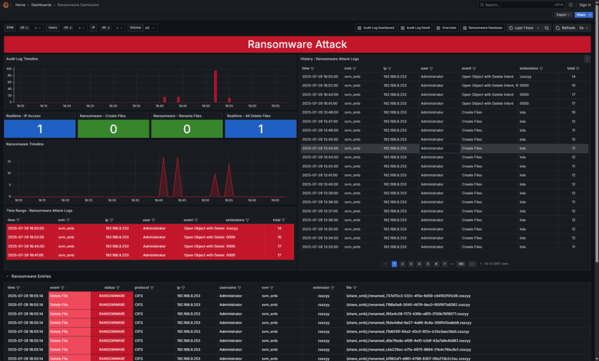This screenshot has width=599, height=361.
Task: Remove the All tag from SVM filter
Action: (x=27, y=28)
